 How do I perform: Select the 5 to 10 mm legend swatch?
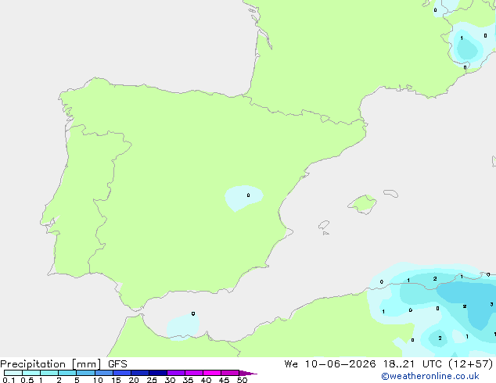click(85, 373)
